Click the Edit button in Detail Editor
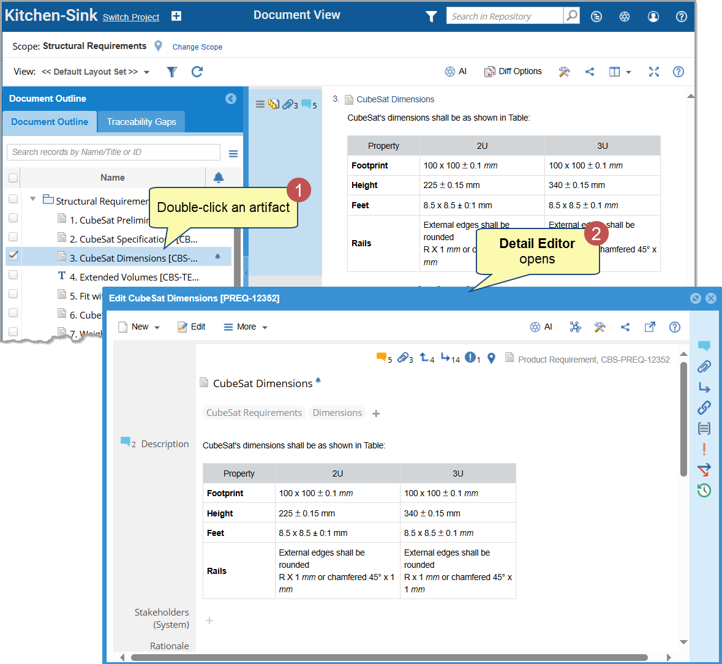This screenshot has width=722, height=664. 191,327
